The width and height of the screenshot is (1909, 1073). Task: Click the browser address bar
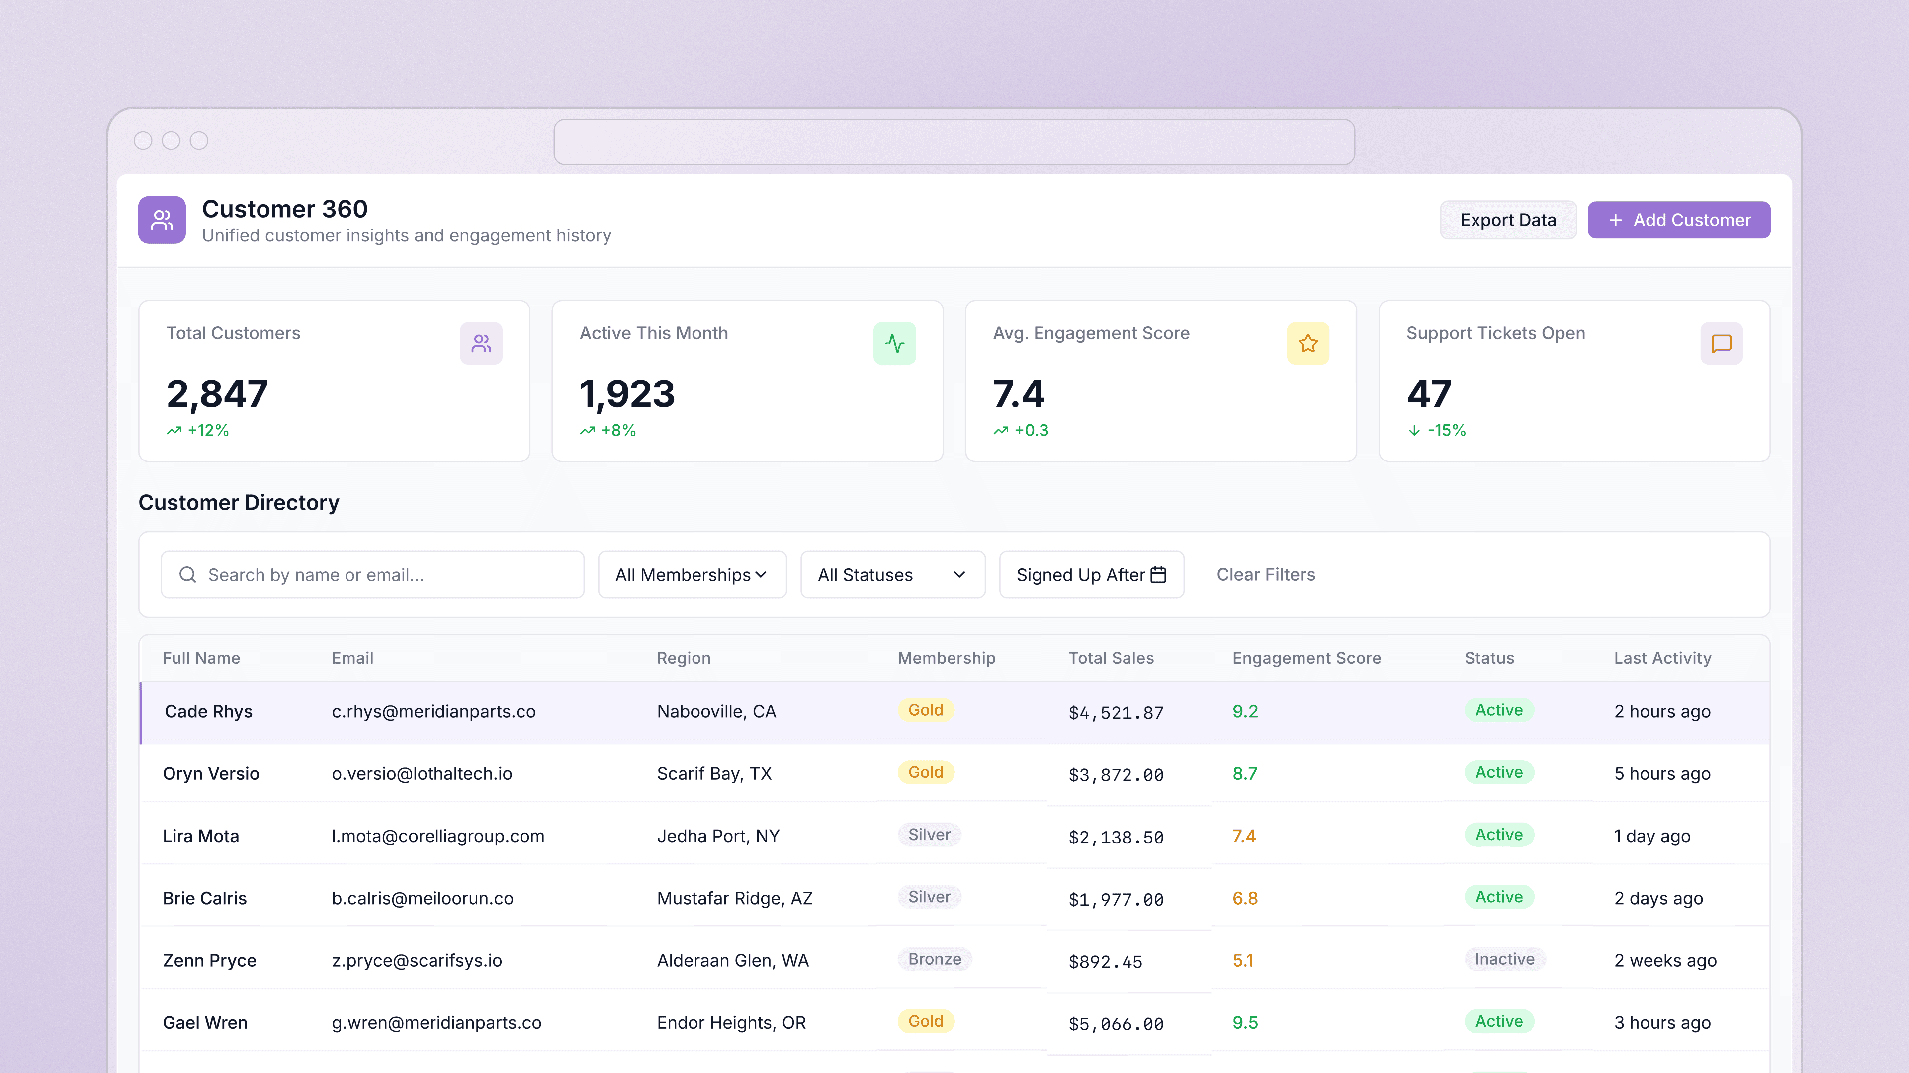pos(954,142)
